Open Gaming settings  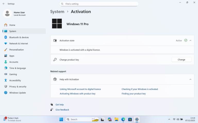(13, 74)
